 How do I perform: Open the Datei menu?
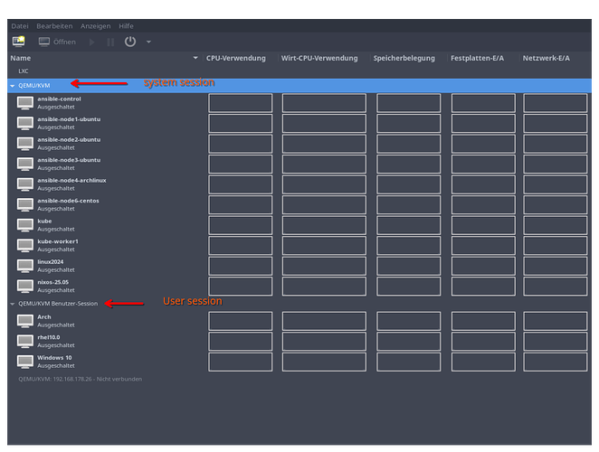(x=20, y=26)
